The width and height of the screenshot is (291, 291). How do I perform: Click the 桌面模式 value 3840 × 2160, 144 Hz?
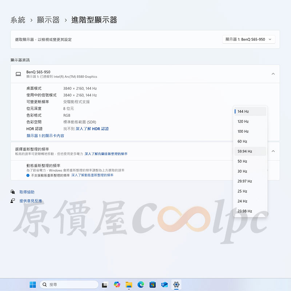pos(80,88)
